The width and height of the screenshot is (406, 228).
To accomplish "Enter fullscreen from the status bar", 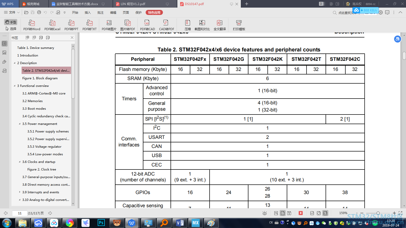I will tap(400, 213).
